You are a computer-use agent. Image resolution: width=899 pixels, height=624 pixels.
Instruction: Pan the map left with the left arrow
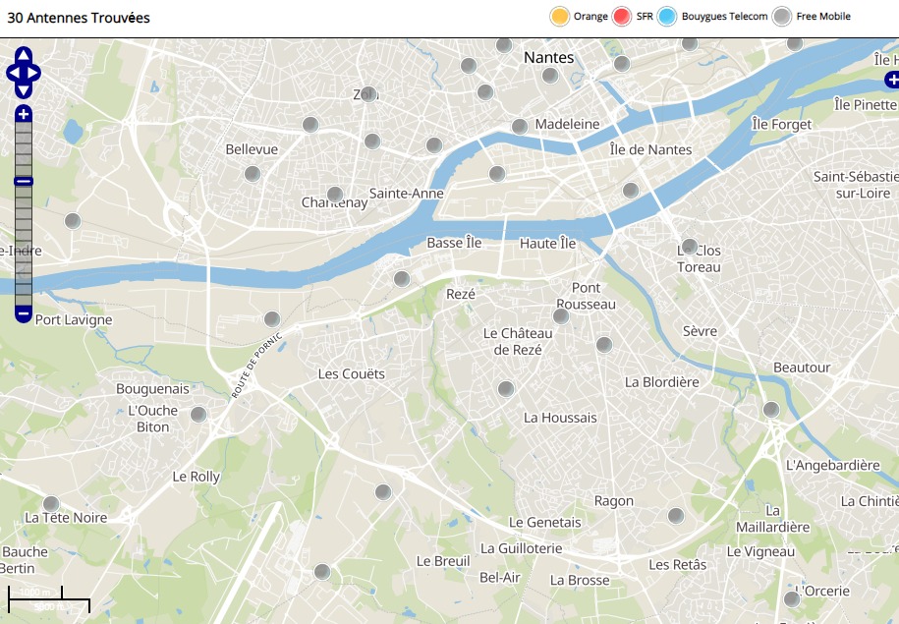click(13, 73)
